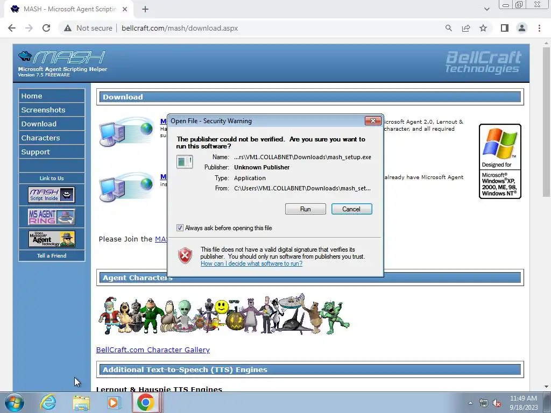Screen dimensions: 551x413
Task: Reload the page with refresh icon
Action: point(46,28)
